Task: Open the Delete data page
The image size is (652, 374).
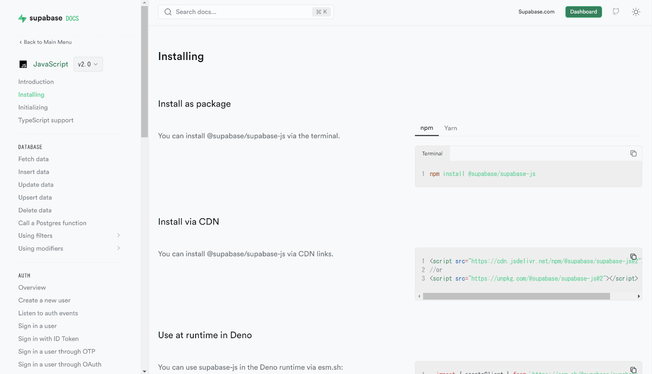Action: click(35, 210)
